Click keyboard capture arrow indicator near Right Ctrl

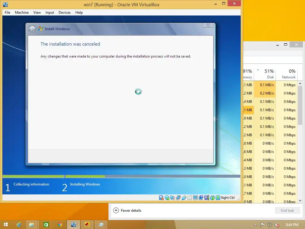point(218,198)
